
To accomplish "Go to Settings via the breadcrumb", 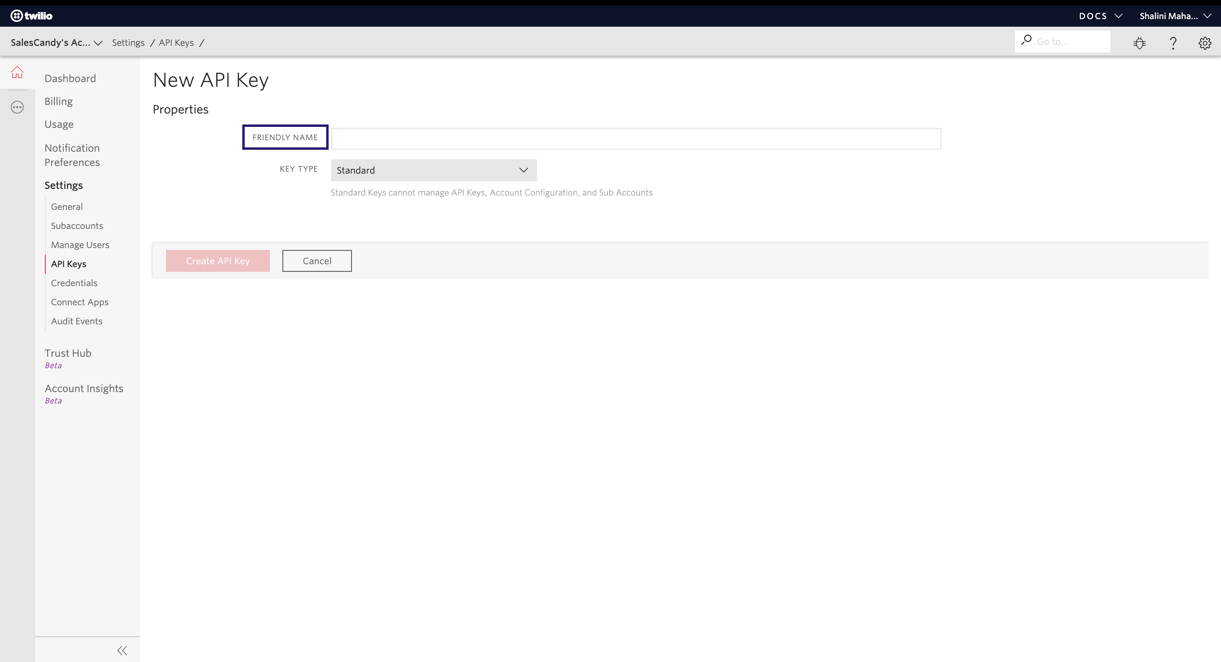I will click(128, 42).
